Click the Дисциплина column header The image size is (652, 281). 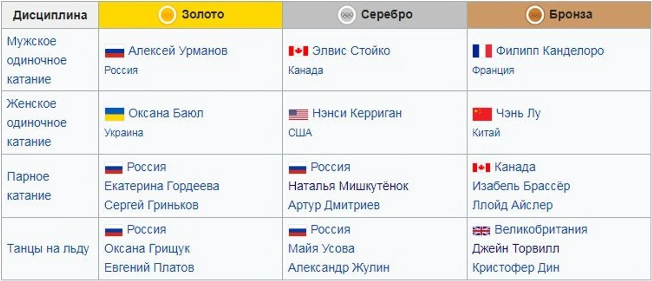click(50, 15)
